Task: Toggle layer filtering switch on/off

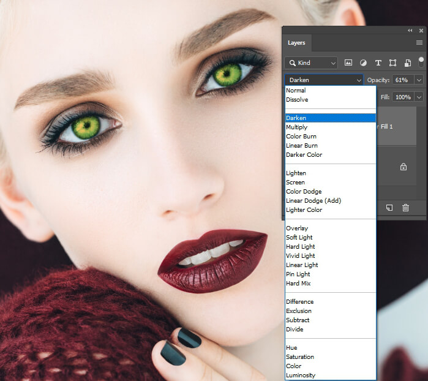Action: [421, 62]
